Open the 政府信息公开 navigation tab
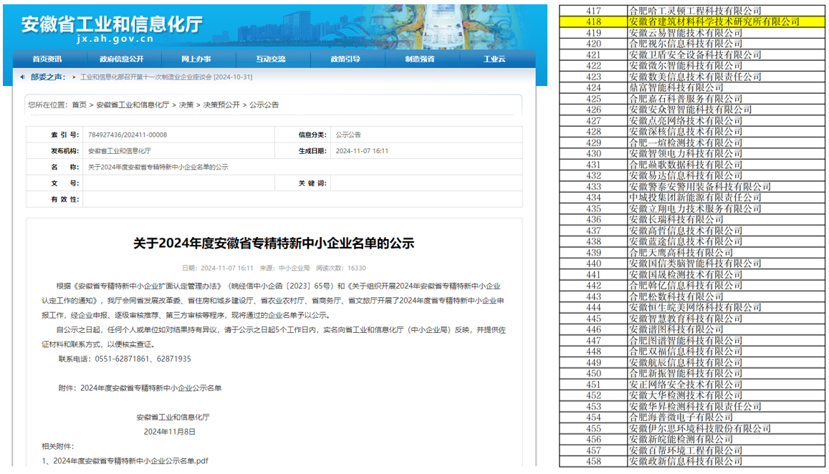The height and width of the screenshot is (474, 829). click(122, 59)
